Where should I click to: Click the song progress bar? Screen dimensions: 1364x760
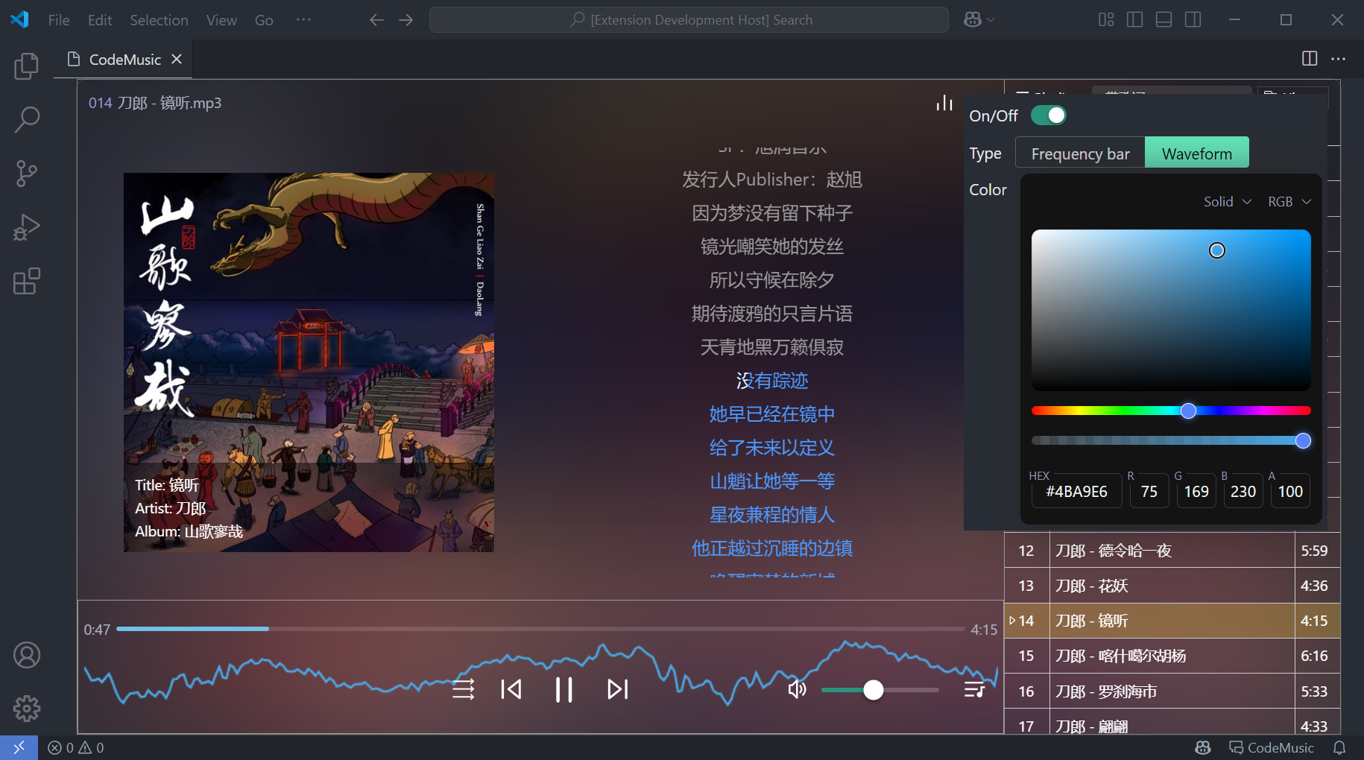(x=540, y=629)
